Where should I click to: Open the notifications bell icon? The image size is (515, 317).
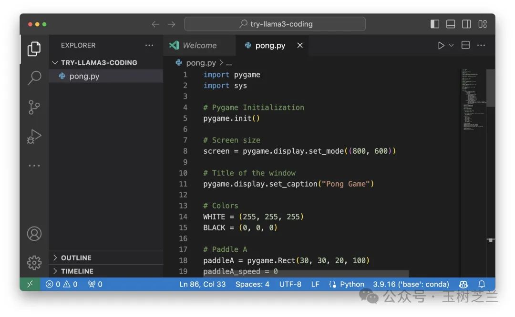coord(482,284)
